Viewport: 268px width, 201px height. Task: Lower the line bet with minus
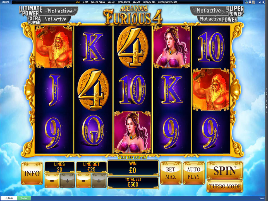[83, 181]
